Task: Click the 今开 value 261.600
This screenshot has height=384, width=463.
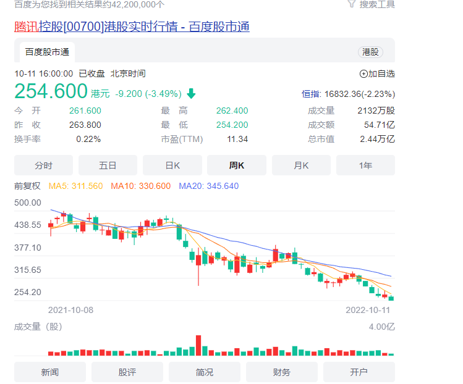Action: [x=85, y=111]
